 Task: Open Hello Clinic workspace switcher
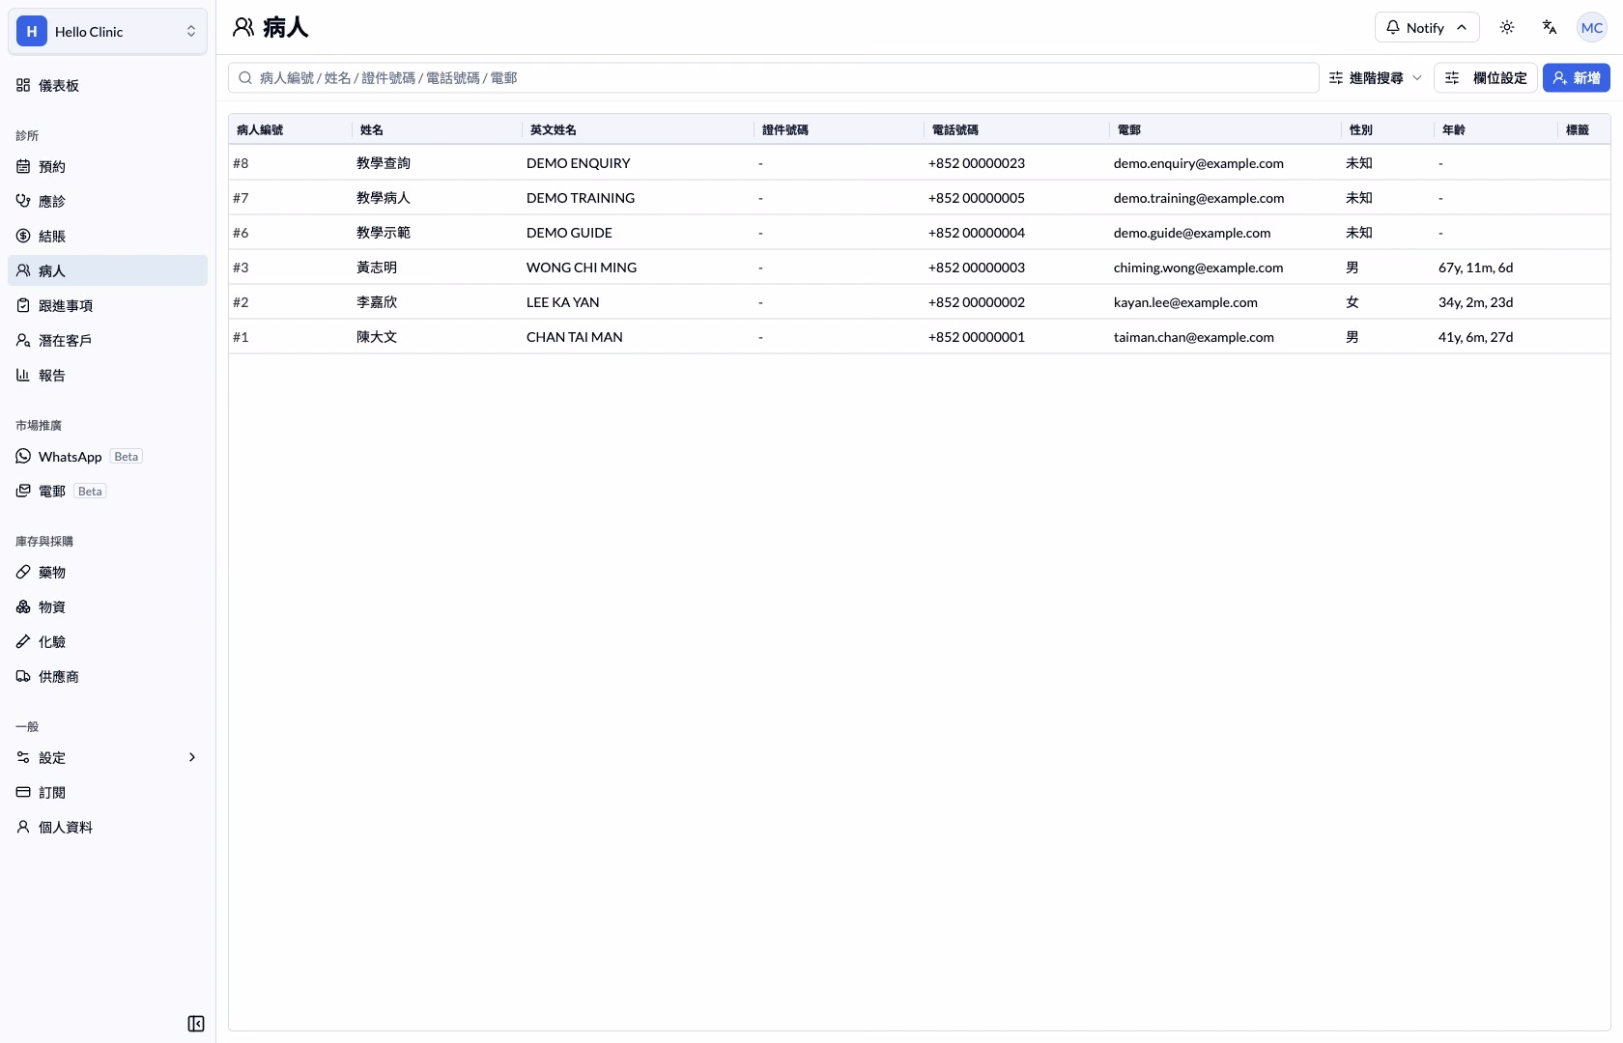107,32
